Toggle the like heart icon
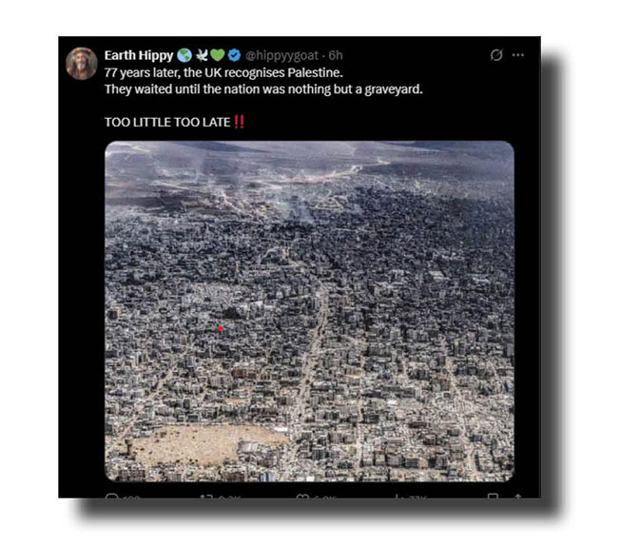 302,496
